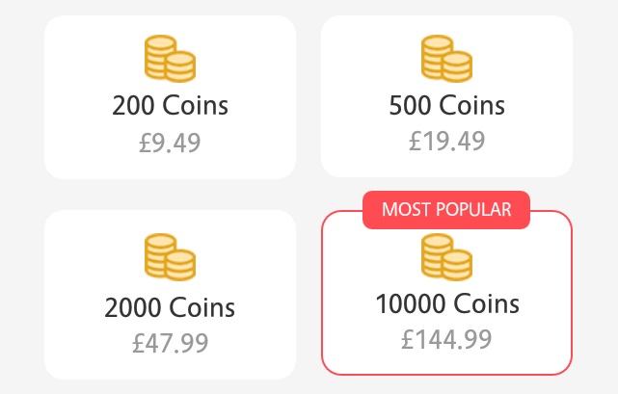Click the coin stack icon for 500 Coins
The width and height of the screenshot is (618, 394).
(446, 58)
